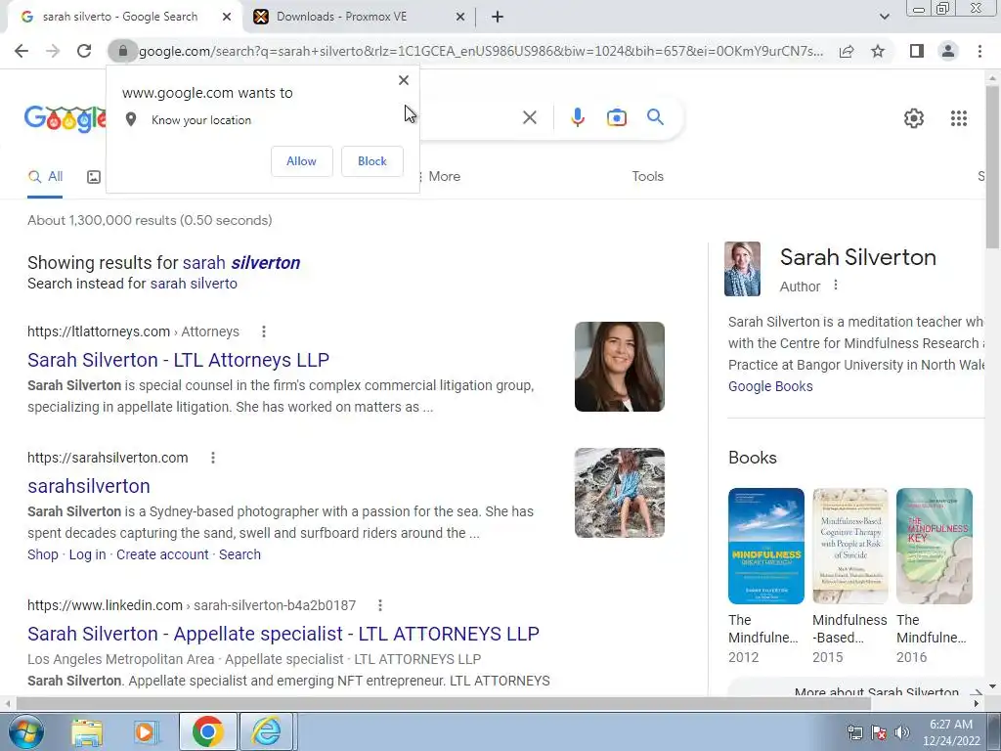Start voice search with microphone

click(578, 117)
